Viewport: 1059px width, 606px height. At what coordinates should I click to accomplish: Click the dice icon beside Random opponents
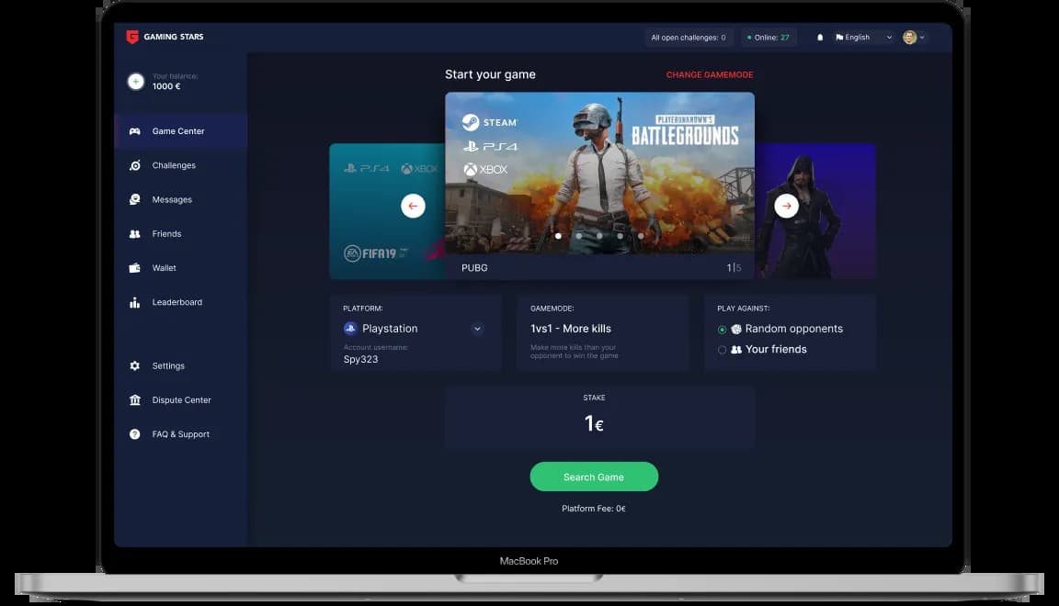click(x=736, y=330)
